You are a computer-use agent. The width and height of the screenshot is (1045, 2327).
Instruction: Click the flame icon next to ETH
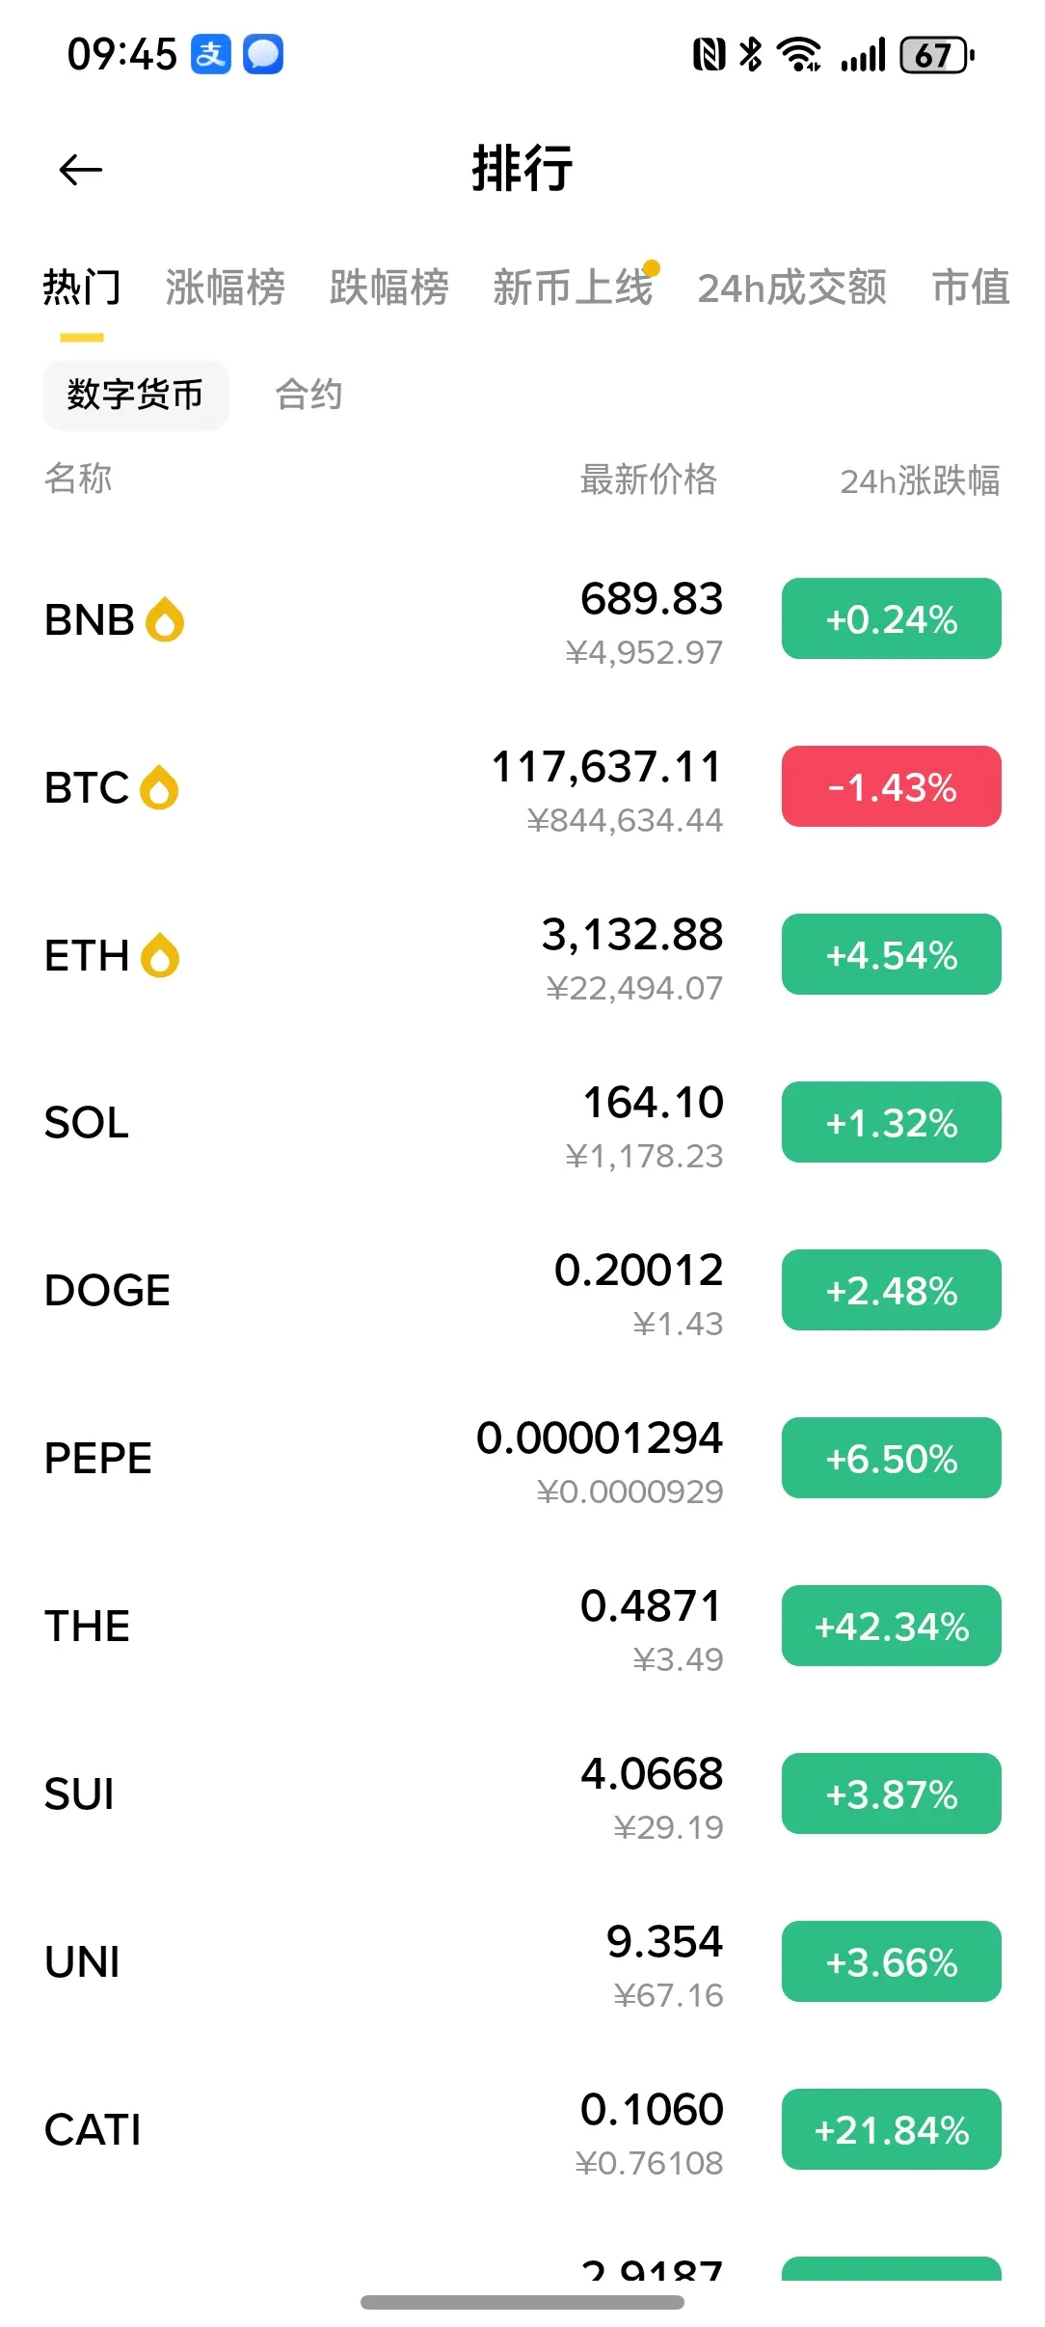click(160, 955)
